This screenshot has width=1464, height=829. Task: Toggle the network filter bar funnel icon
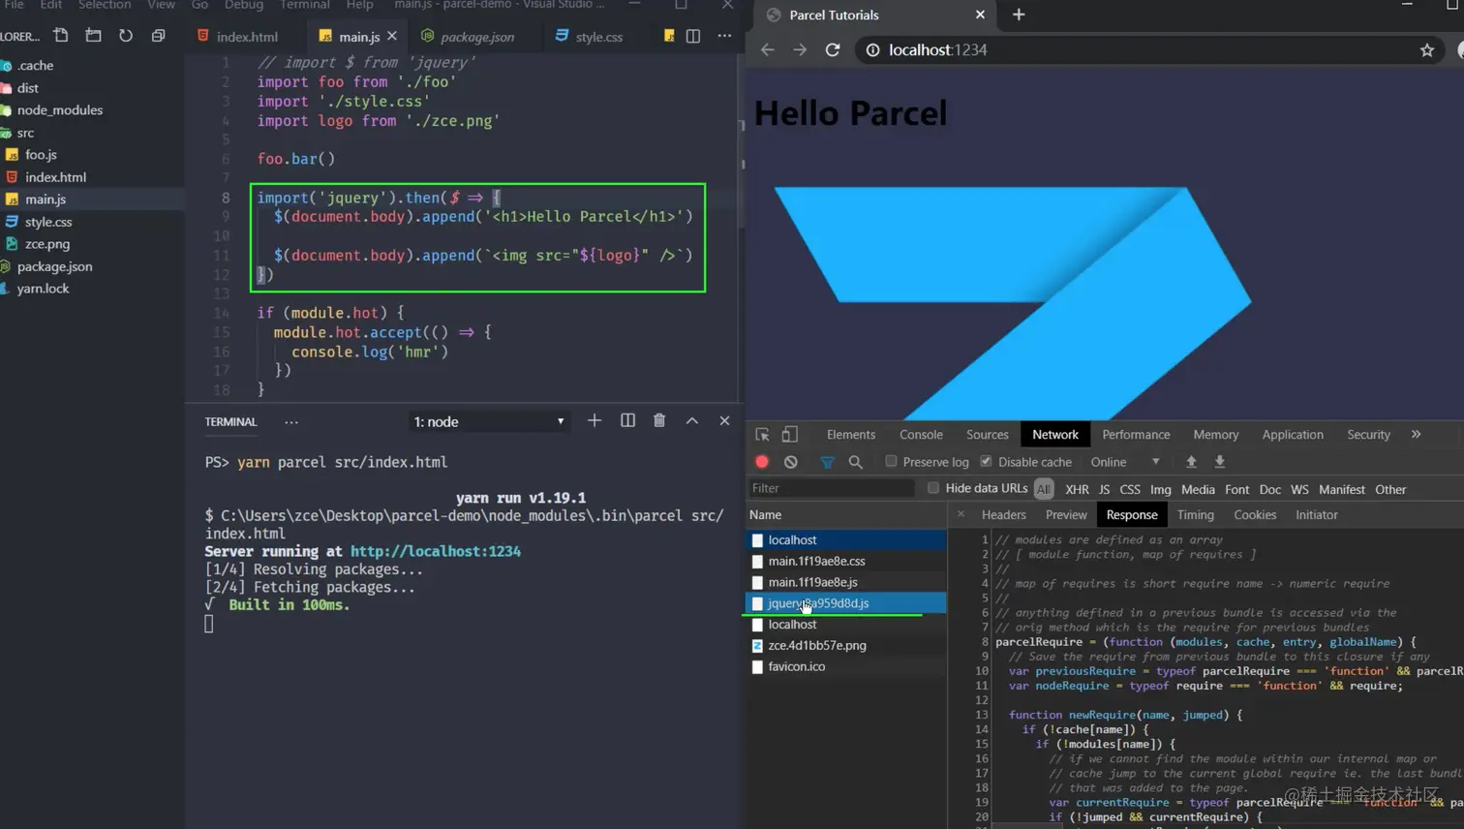coord(827,462)
